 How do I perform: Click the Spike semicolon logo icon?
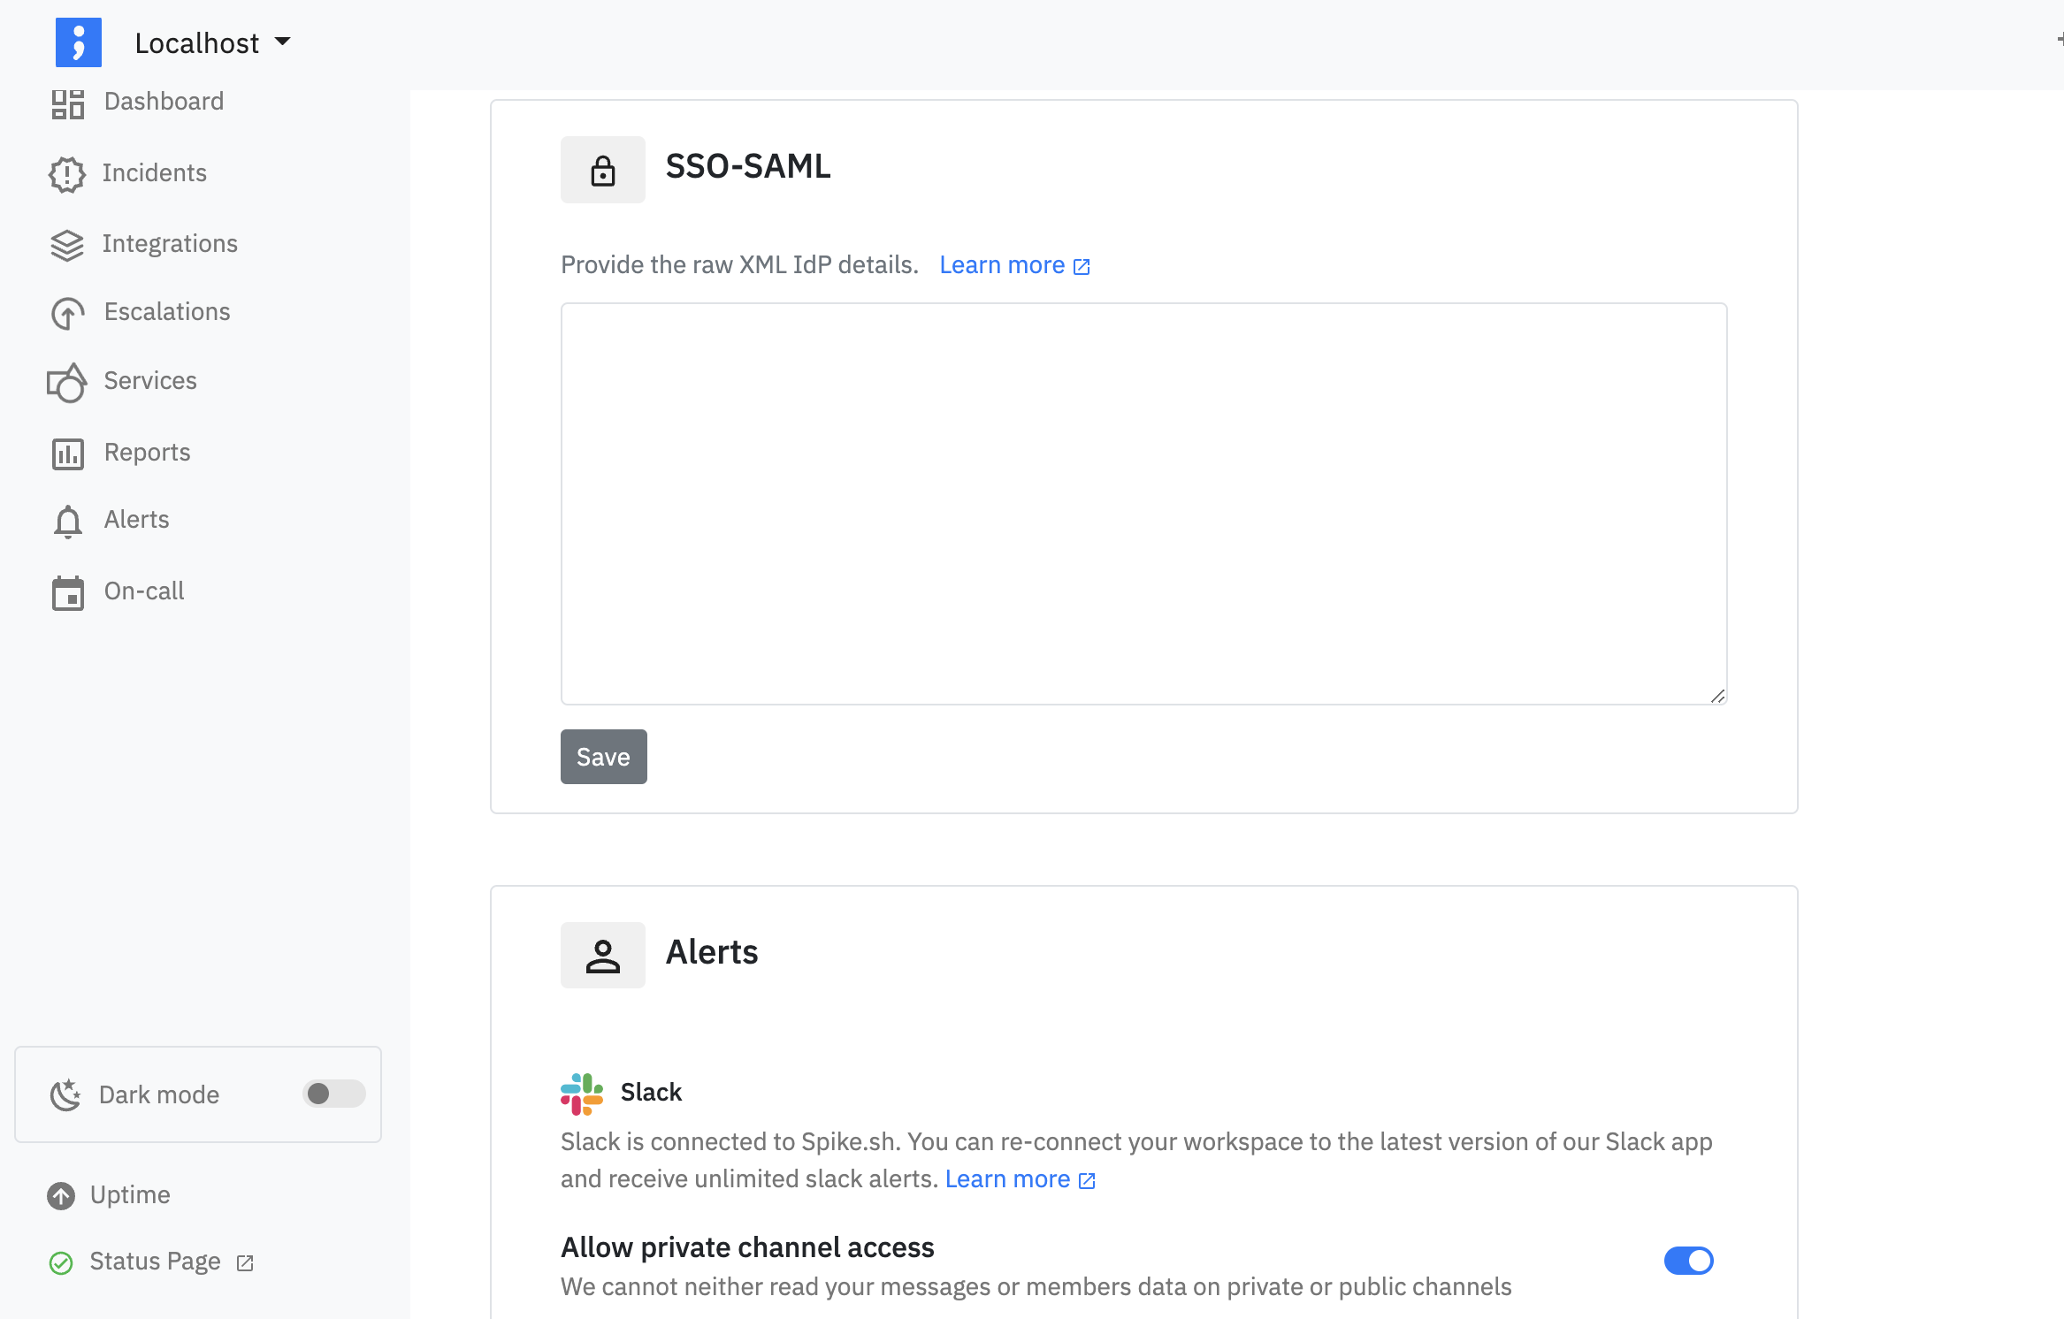pos(79,42)
